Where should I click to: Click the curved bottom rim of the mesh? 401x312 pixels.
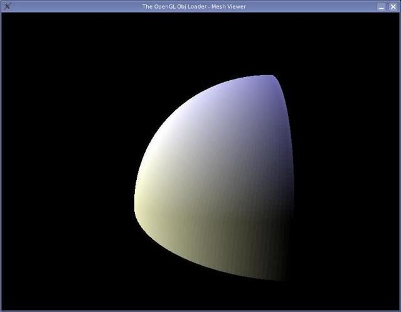207,258
